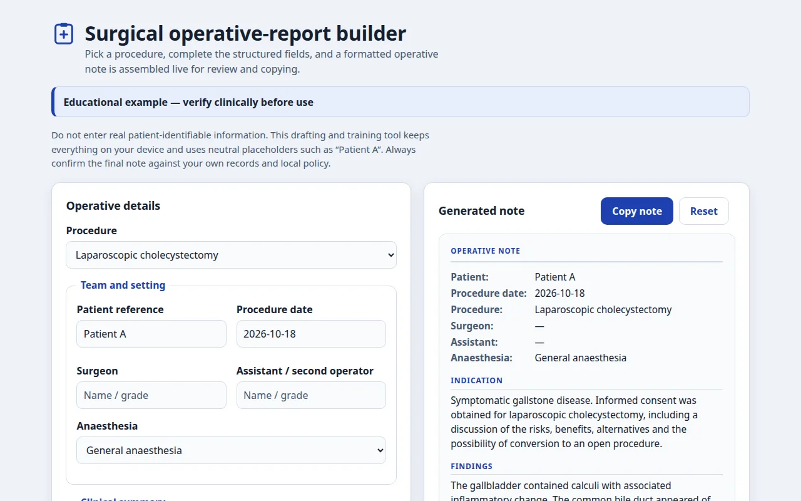The height and width of the screenshot is (501, 801).
Task: Click the Procedure date input
Action: pyautogui.click(x=311, y=334)
